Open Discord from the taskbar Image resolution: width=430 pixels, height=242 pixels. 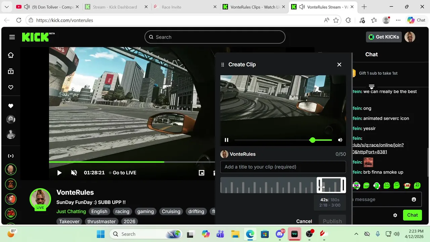280,234
